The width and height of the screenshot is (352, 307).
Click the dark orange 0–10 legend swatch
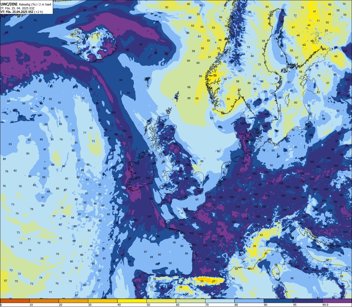[x=15, y=301]
